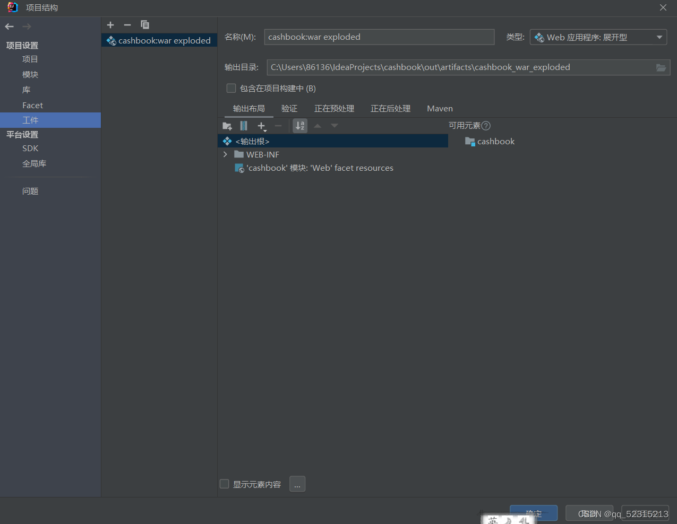Expand the WEB-INF folder node
The width and height of the screenshot is (677, 524).
225,154
